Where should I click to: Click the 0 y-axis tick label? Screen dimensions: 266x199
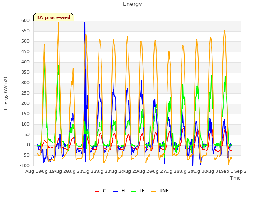[x=28, y=145]
